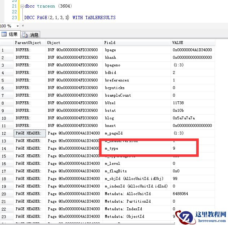The image size is (228, 225).
Task: Click 'PAGE HEADER:' cell in row 12
Action: click(x=30, y=133)
